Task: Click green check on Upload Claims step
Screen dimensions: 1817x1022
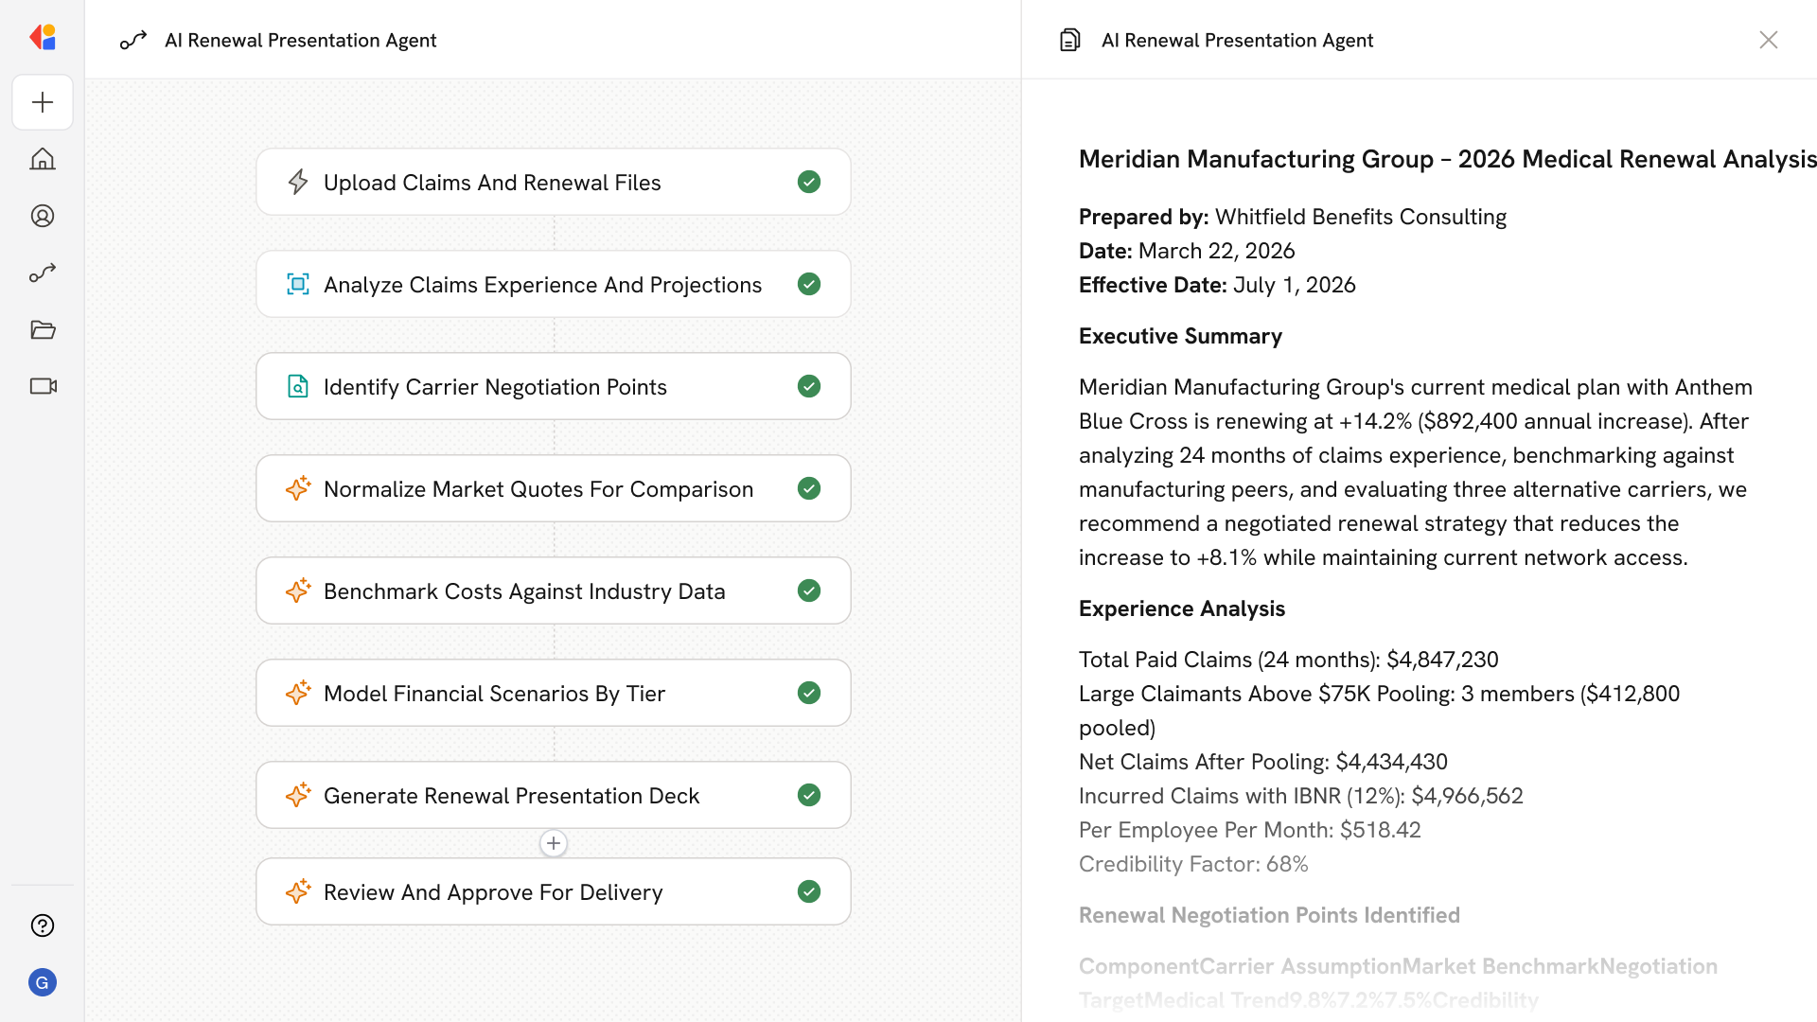Action: [x=808, y=182]
